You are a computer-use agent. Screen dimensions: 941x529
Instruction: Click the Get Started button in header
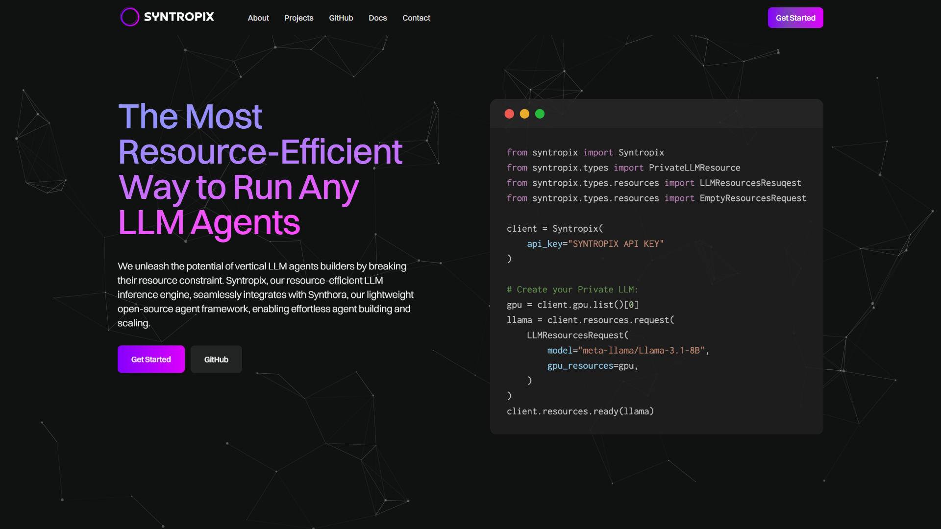(x=795, y=18)
